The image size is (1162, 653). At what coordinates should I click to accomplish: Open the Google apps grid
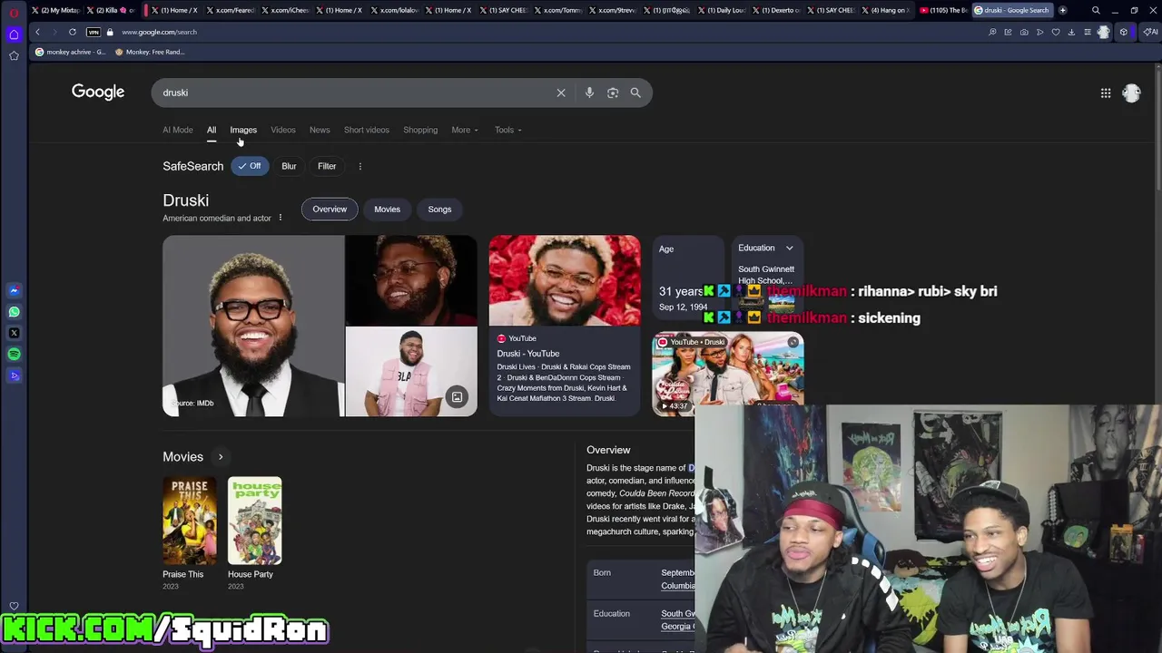pos(1106,93)
